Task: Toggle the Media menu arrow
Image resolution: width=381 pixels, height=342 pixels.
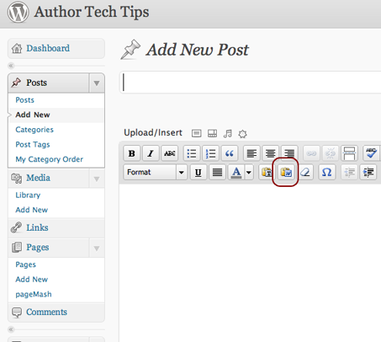Action: (97, 179)
